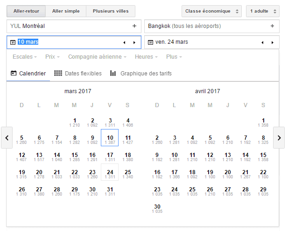
Task: Switch to the Dates flexibles tab
Action: 78,74
